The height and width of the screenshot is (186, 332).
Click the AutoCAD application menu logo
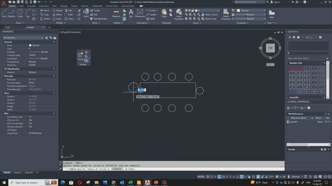(4, 3)
